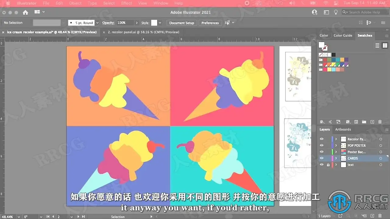Click the Discover lightbulb icon
390x219 pixels.
[336, 12]
